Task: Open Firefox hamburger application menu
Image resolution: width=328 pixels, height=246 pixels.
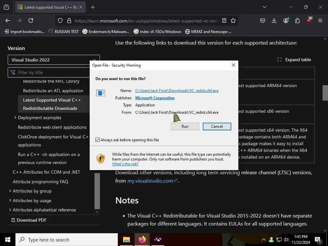Action: (x=320, y=20)
